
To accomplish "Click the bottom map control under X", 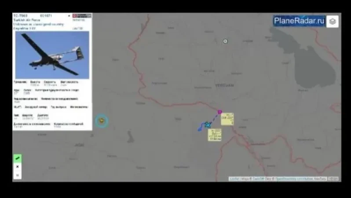I will [18, 175].
